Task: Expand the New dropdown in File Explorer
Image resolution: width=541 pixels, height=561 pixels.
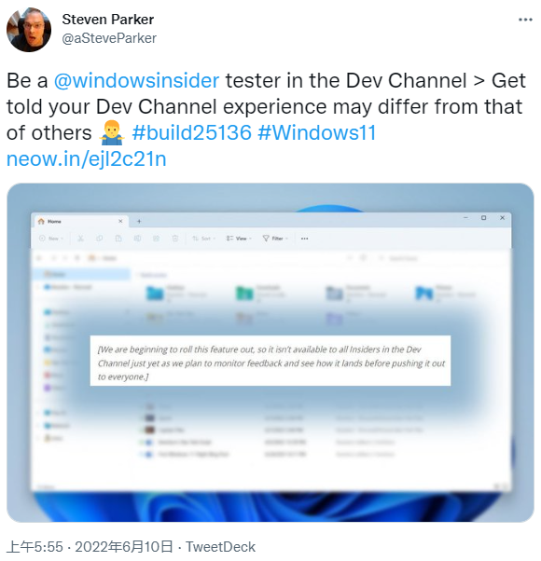Action: tap(51, 239)
